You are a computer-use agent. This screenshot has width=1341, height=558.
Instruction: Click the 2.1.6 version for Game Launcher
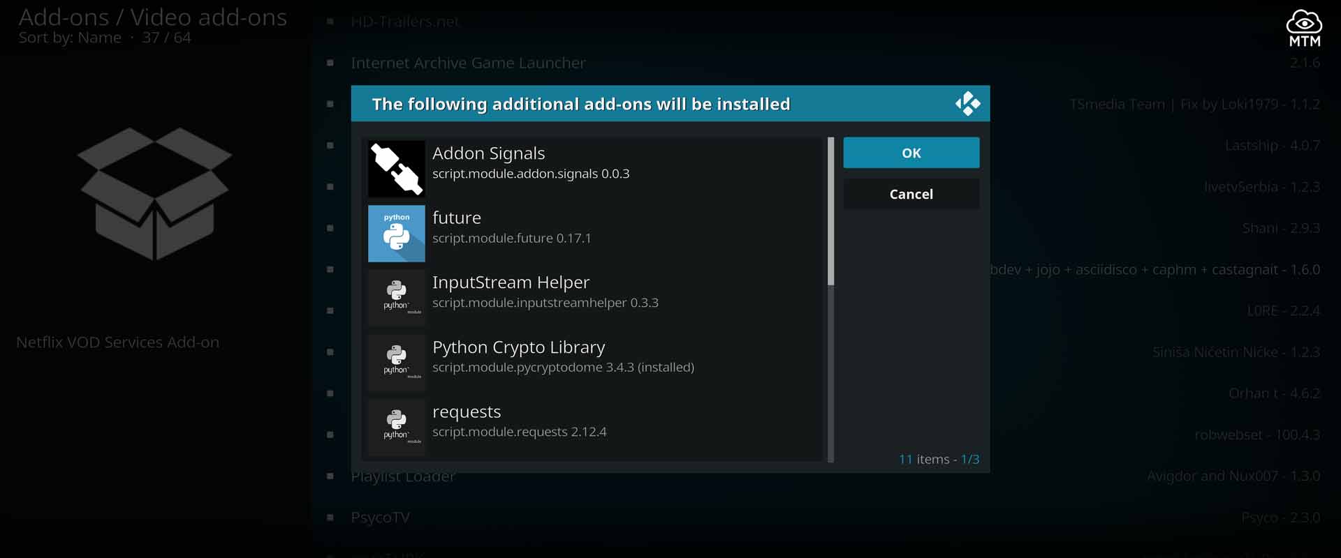[x=1305, y=63]
